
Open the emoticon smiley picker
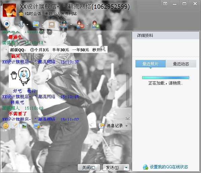tap(6, 126)
